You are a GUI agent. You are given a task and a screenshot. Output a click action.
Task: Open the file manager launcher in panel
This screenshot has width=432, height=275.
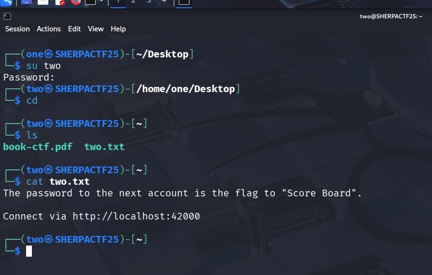pos(43,2)
